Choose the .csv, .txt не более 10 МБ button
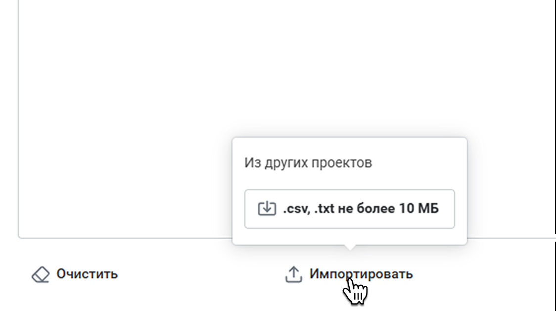 [349, 209]
